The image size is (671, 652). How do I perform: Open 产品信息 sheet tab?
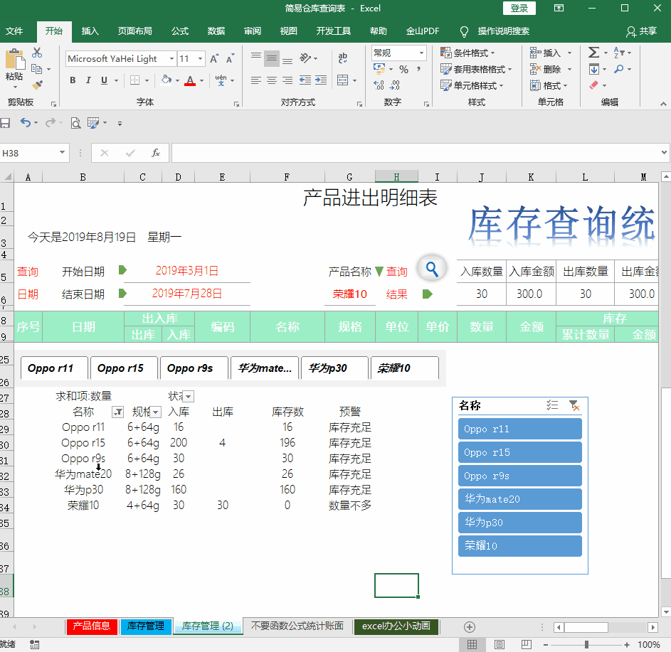coord(92,626)
